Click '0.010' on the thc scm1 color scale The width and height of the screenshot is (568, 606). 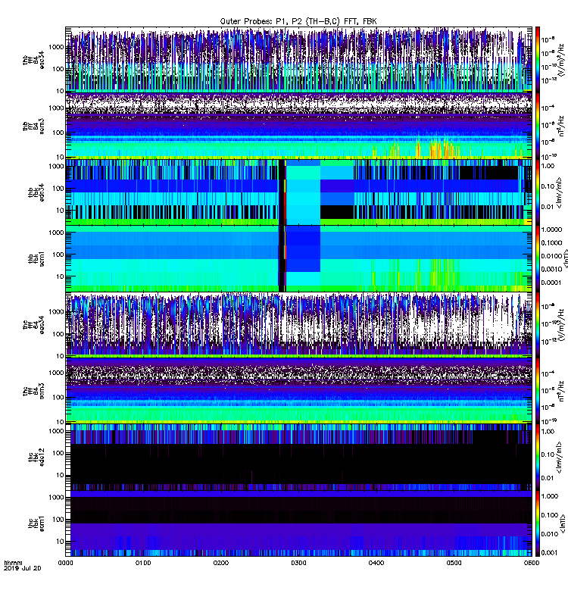550,534
